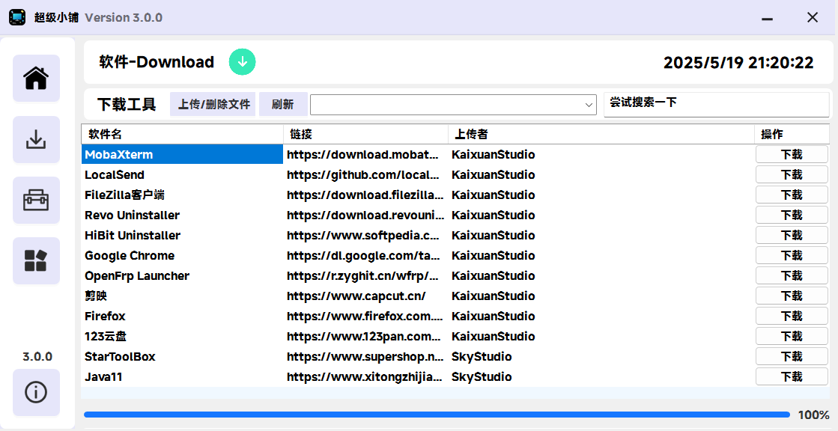838x431 pixels.
Task: Open the Home page sidebar icon
Action: pos(37,78)
